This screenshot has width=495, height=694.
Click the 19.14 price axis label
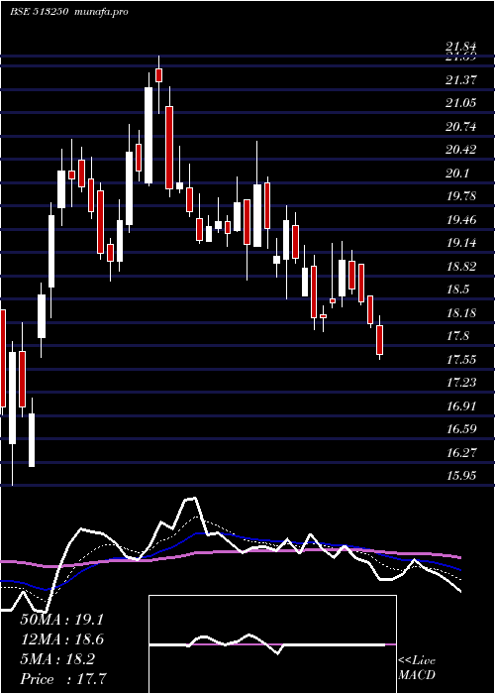point(460,243)
